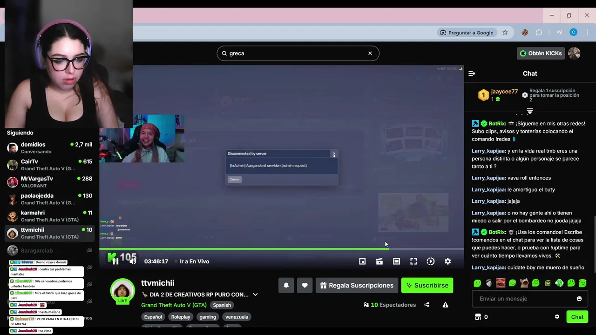Screen dimensions: 596x335
Task: Report the stream with warning icon
Action: pyautogui.click(x=445, y=305)
